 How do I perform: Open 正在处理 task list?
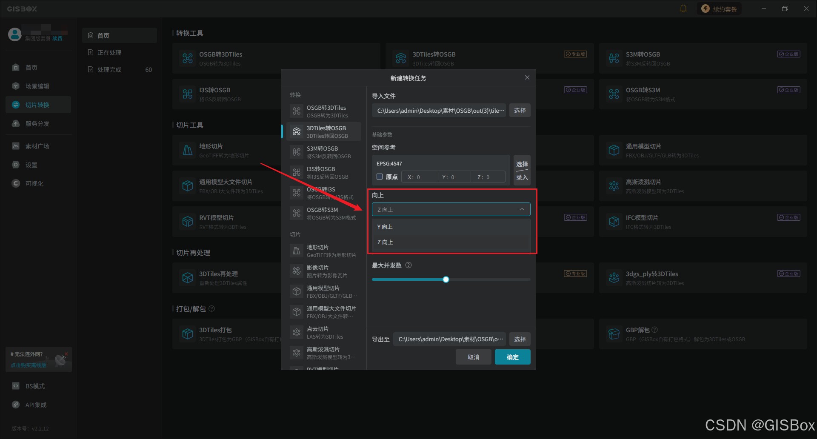(120, 52)
